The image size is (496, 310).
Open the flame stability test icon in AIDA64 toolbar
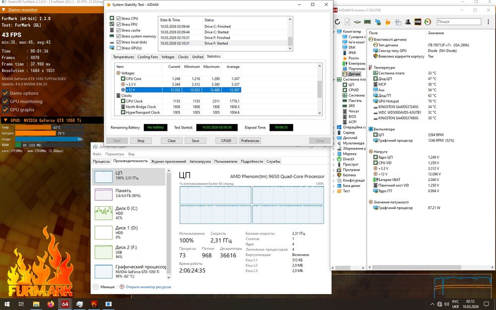point(388,22)
